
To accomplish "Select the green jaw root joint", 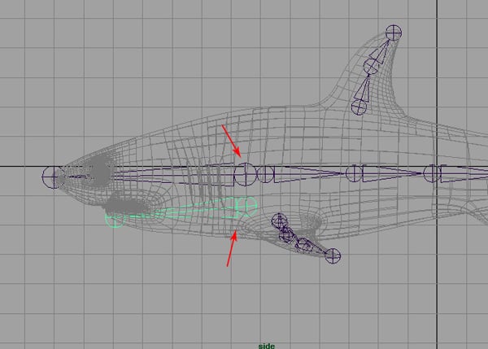I will pyautogui.click(x=246, y=206).
